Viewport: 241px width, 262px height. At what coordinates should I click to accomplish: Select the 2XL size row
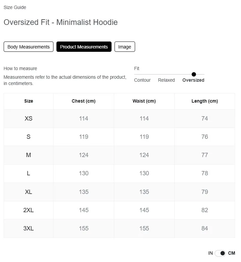[x=119, y=210]
